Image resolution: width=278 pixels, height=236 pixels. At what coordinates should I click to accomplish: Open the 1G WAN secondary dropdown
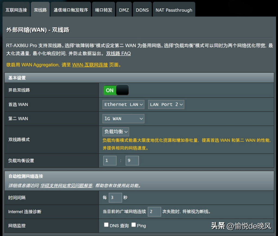[x=123, y=119]
